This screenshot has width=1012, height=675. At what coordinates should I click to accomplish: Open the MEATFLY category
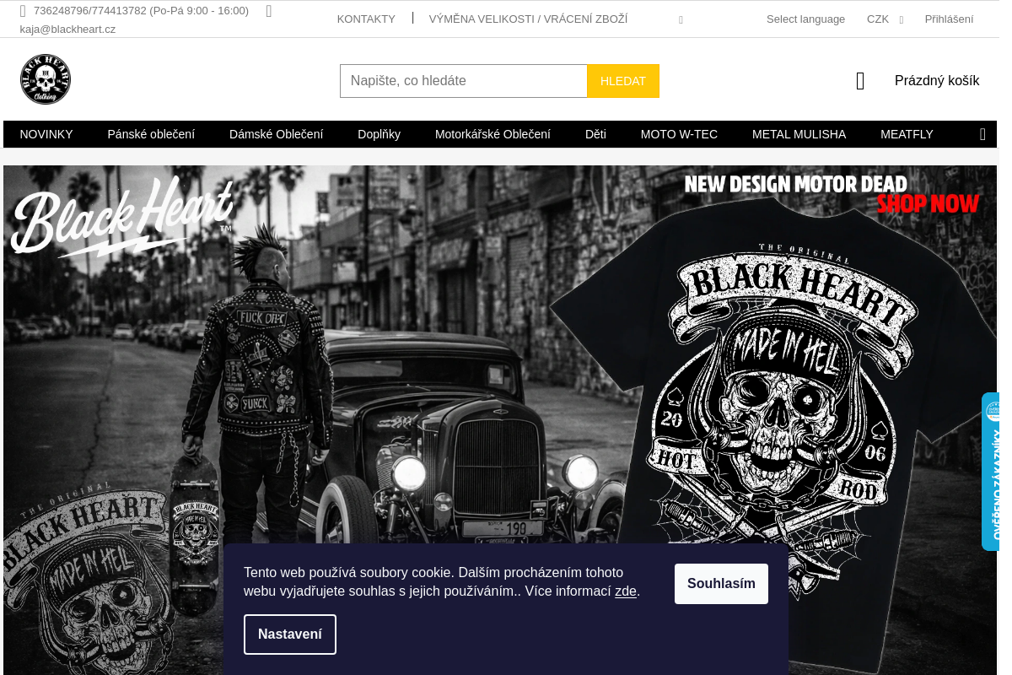(x=907, y=134)
